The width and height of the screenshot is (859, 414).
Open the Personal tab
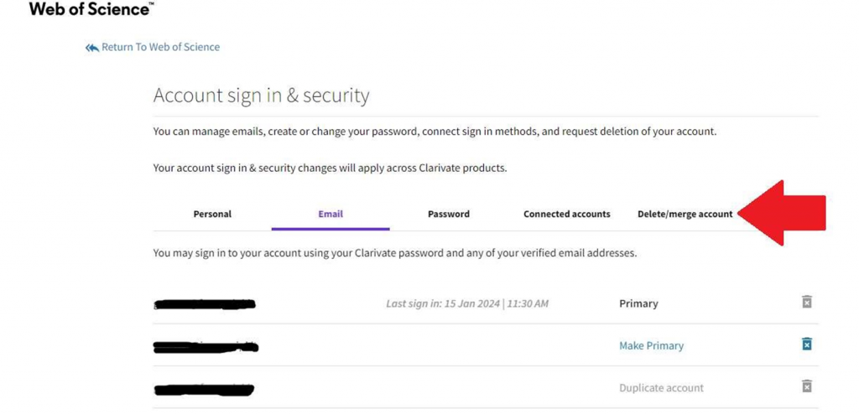[212, 214]
